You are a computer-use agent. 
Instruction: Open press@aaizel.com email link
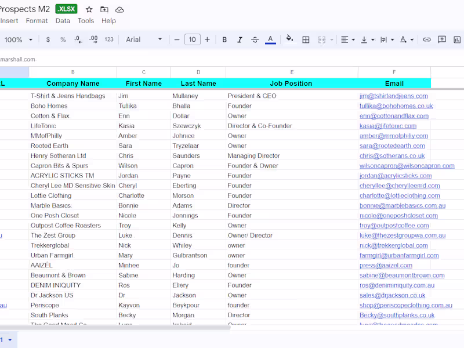386,266
